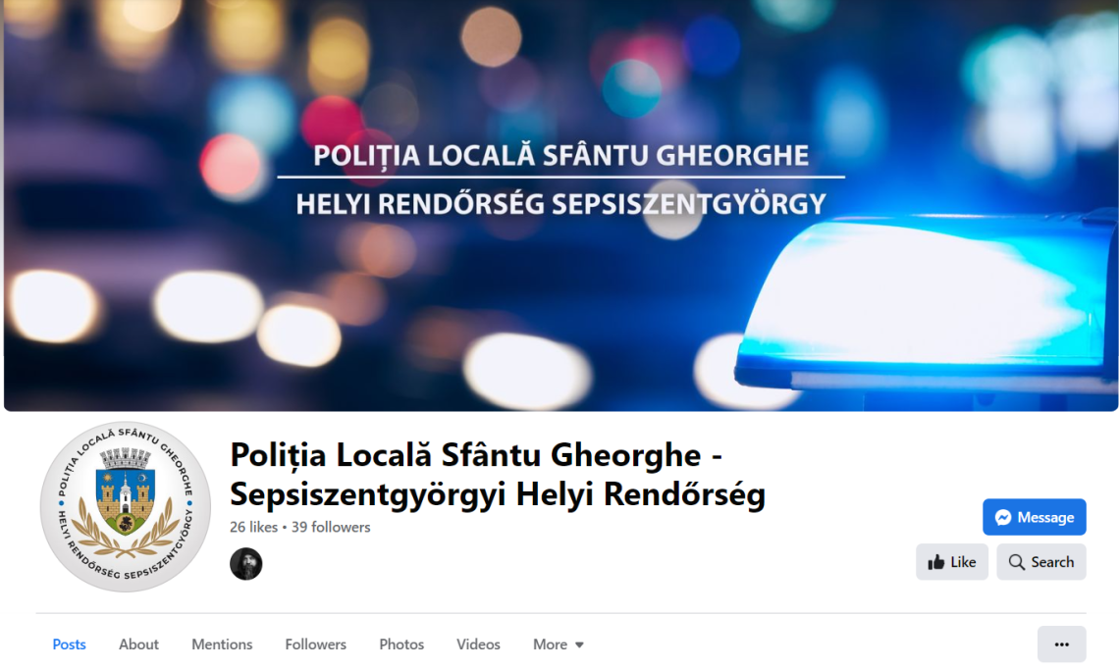
Task: Expand the More dropdown arrow
Action: coord(579,644)
